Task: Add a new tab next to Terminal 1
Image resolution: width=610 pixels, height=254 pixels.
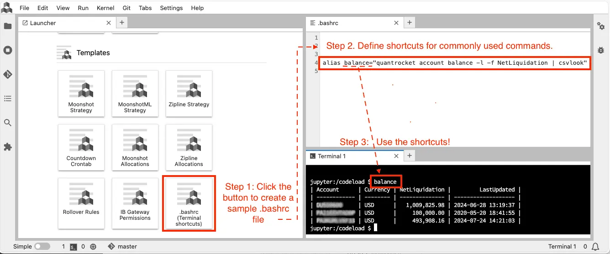Action: [410, 156]
